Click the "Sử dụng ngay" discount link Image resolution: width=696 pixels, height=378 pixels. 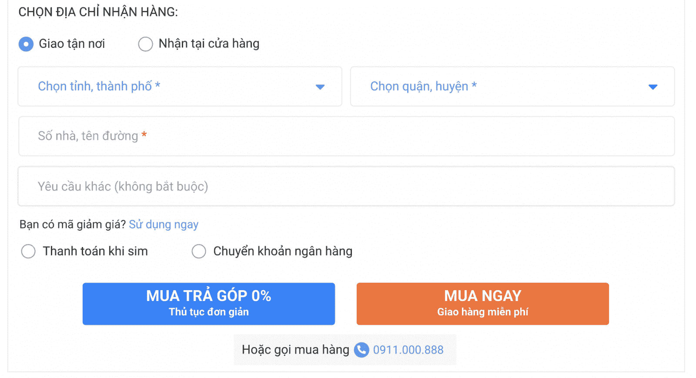tap(164, 224)
